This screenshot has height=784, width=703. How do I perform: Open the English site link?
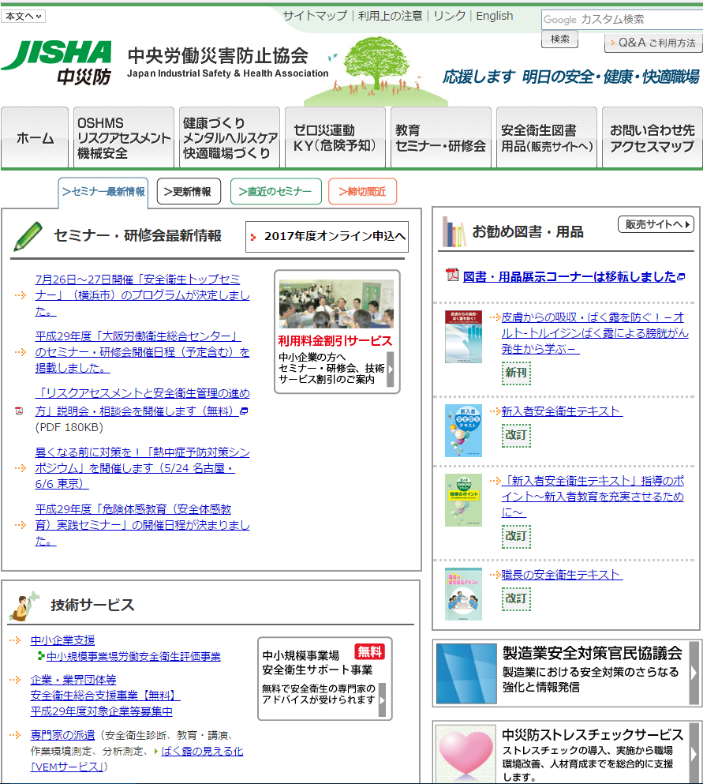(495, 16)
